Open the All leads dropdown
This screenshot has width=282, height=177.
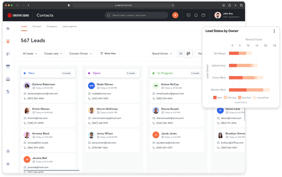[30, 53]
